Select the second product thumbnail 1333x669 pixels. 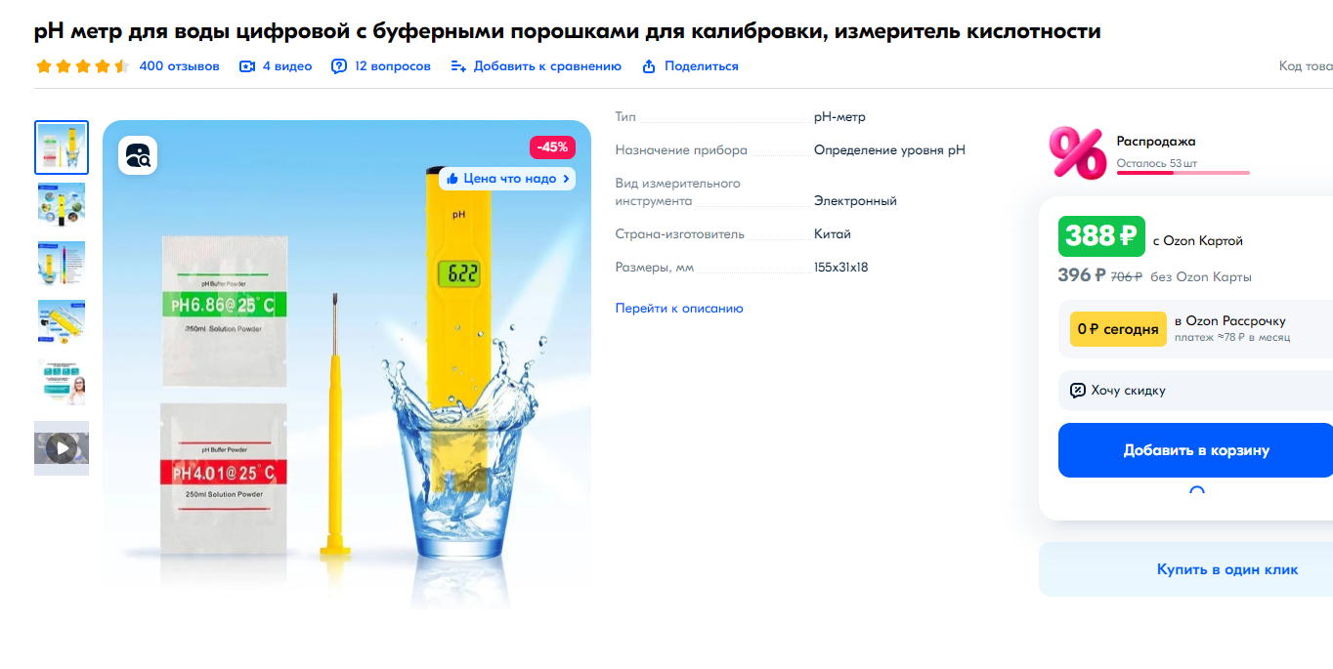tap(62, 206)
